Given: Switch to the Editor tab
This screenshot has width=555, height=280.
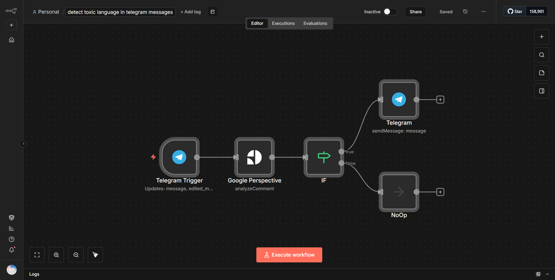Looking at the screenshot, I should pyautogui.click(x=257, y=23).
